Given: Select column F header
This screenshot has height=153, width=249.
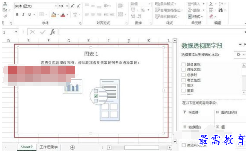Looking at the screenshot, I should click(48, 41).
